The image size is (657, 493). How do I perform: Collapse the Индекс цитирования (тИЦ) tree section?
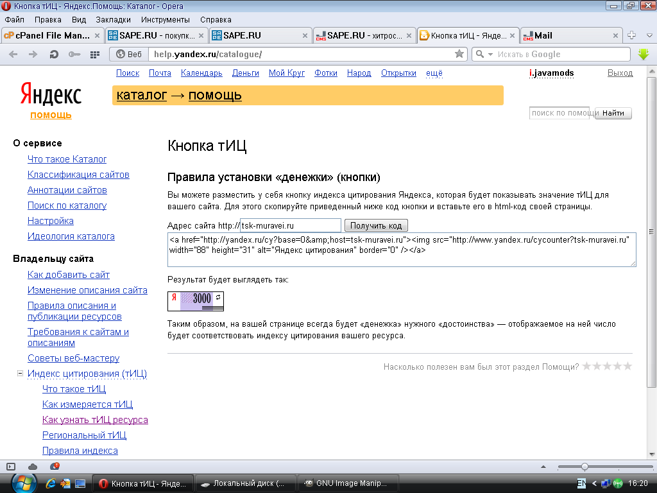pyautogui.click(x=21, y=374)
